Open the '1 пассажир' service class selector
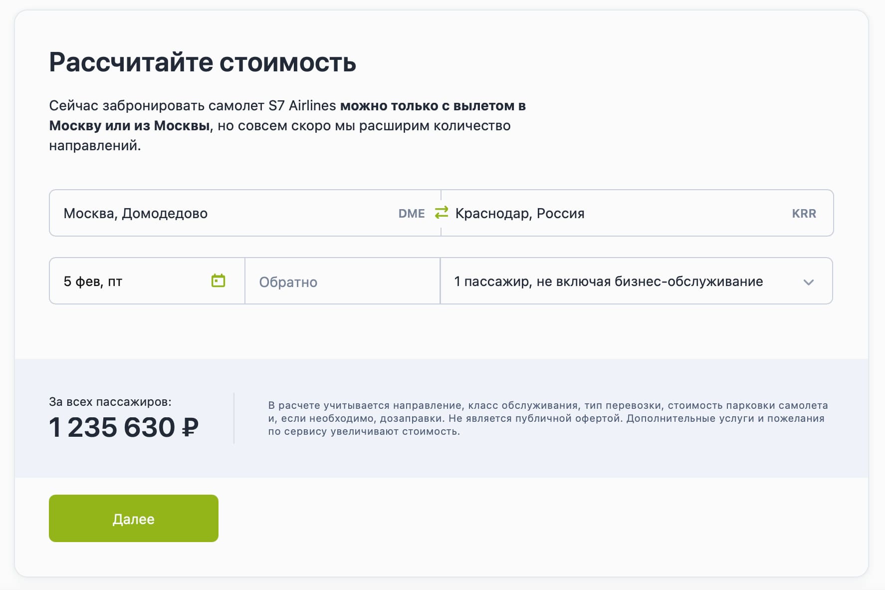 [608, 282]
